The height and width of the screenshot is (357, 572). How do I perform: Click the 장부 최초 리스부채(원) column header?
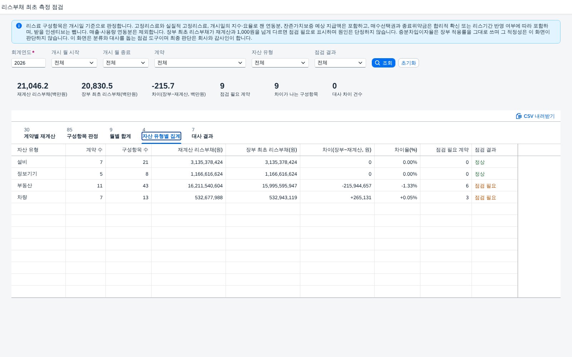(263, 150)
